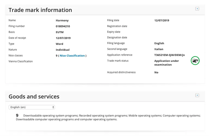
Task: Select the Acquired distinctiveness value No
Action: coord(156,72)
